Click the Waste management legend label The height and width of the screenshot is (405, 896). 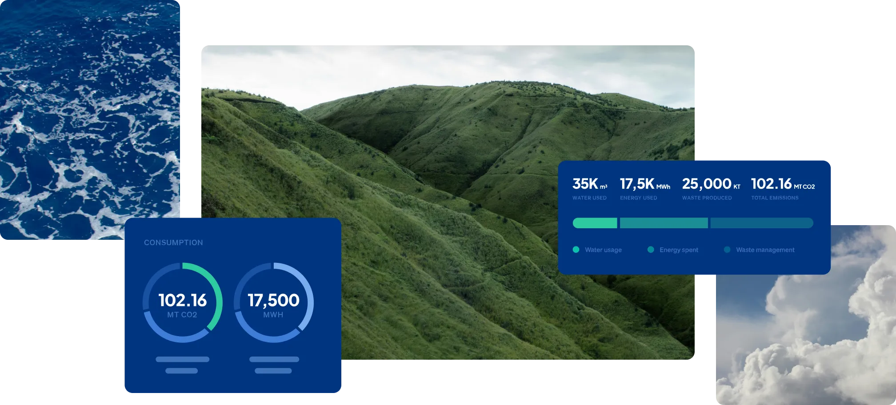click(x=765, y=250)
